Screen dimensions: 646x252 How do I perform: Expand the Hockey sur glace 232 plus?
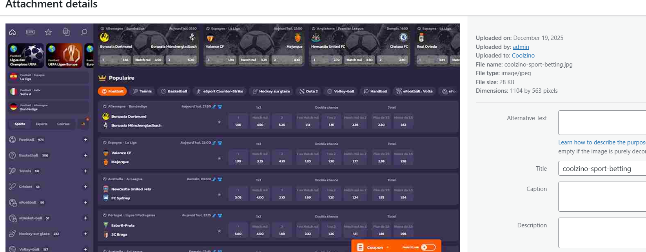coord(85,234)
